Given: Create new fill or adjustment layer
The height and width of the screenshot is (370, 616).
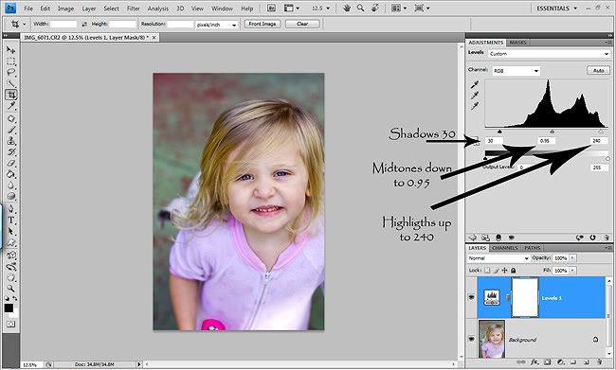Looking at the screenshot, I should coord(561,361).
